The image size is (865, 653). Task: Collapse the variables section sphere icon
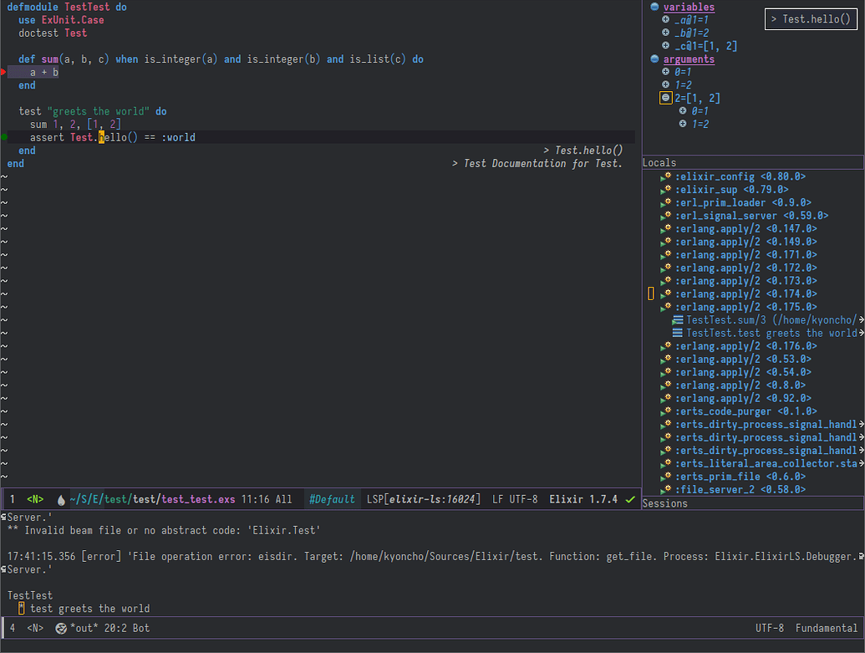[654, 7]
